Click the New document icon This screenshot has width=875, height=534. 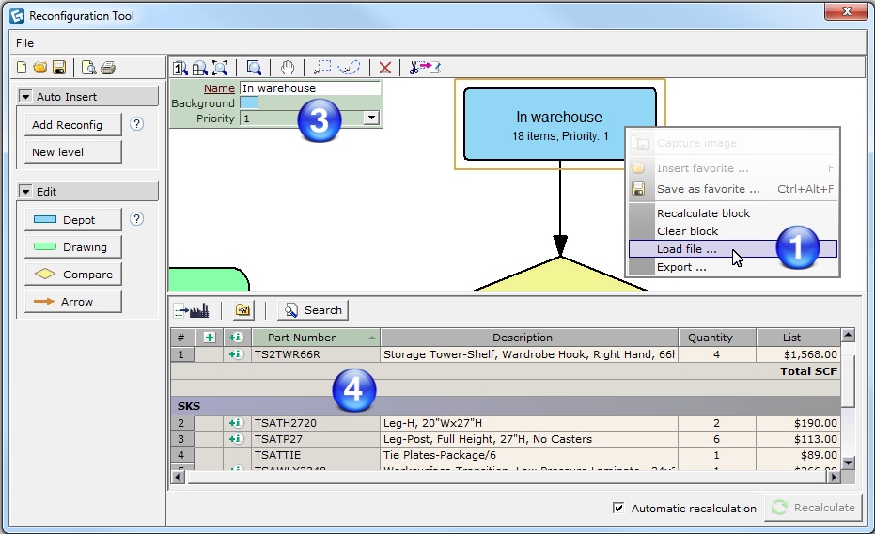coord(23,68)
